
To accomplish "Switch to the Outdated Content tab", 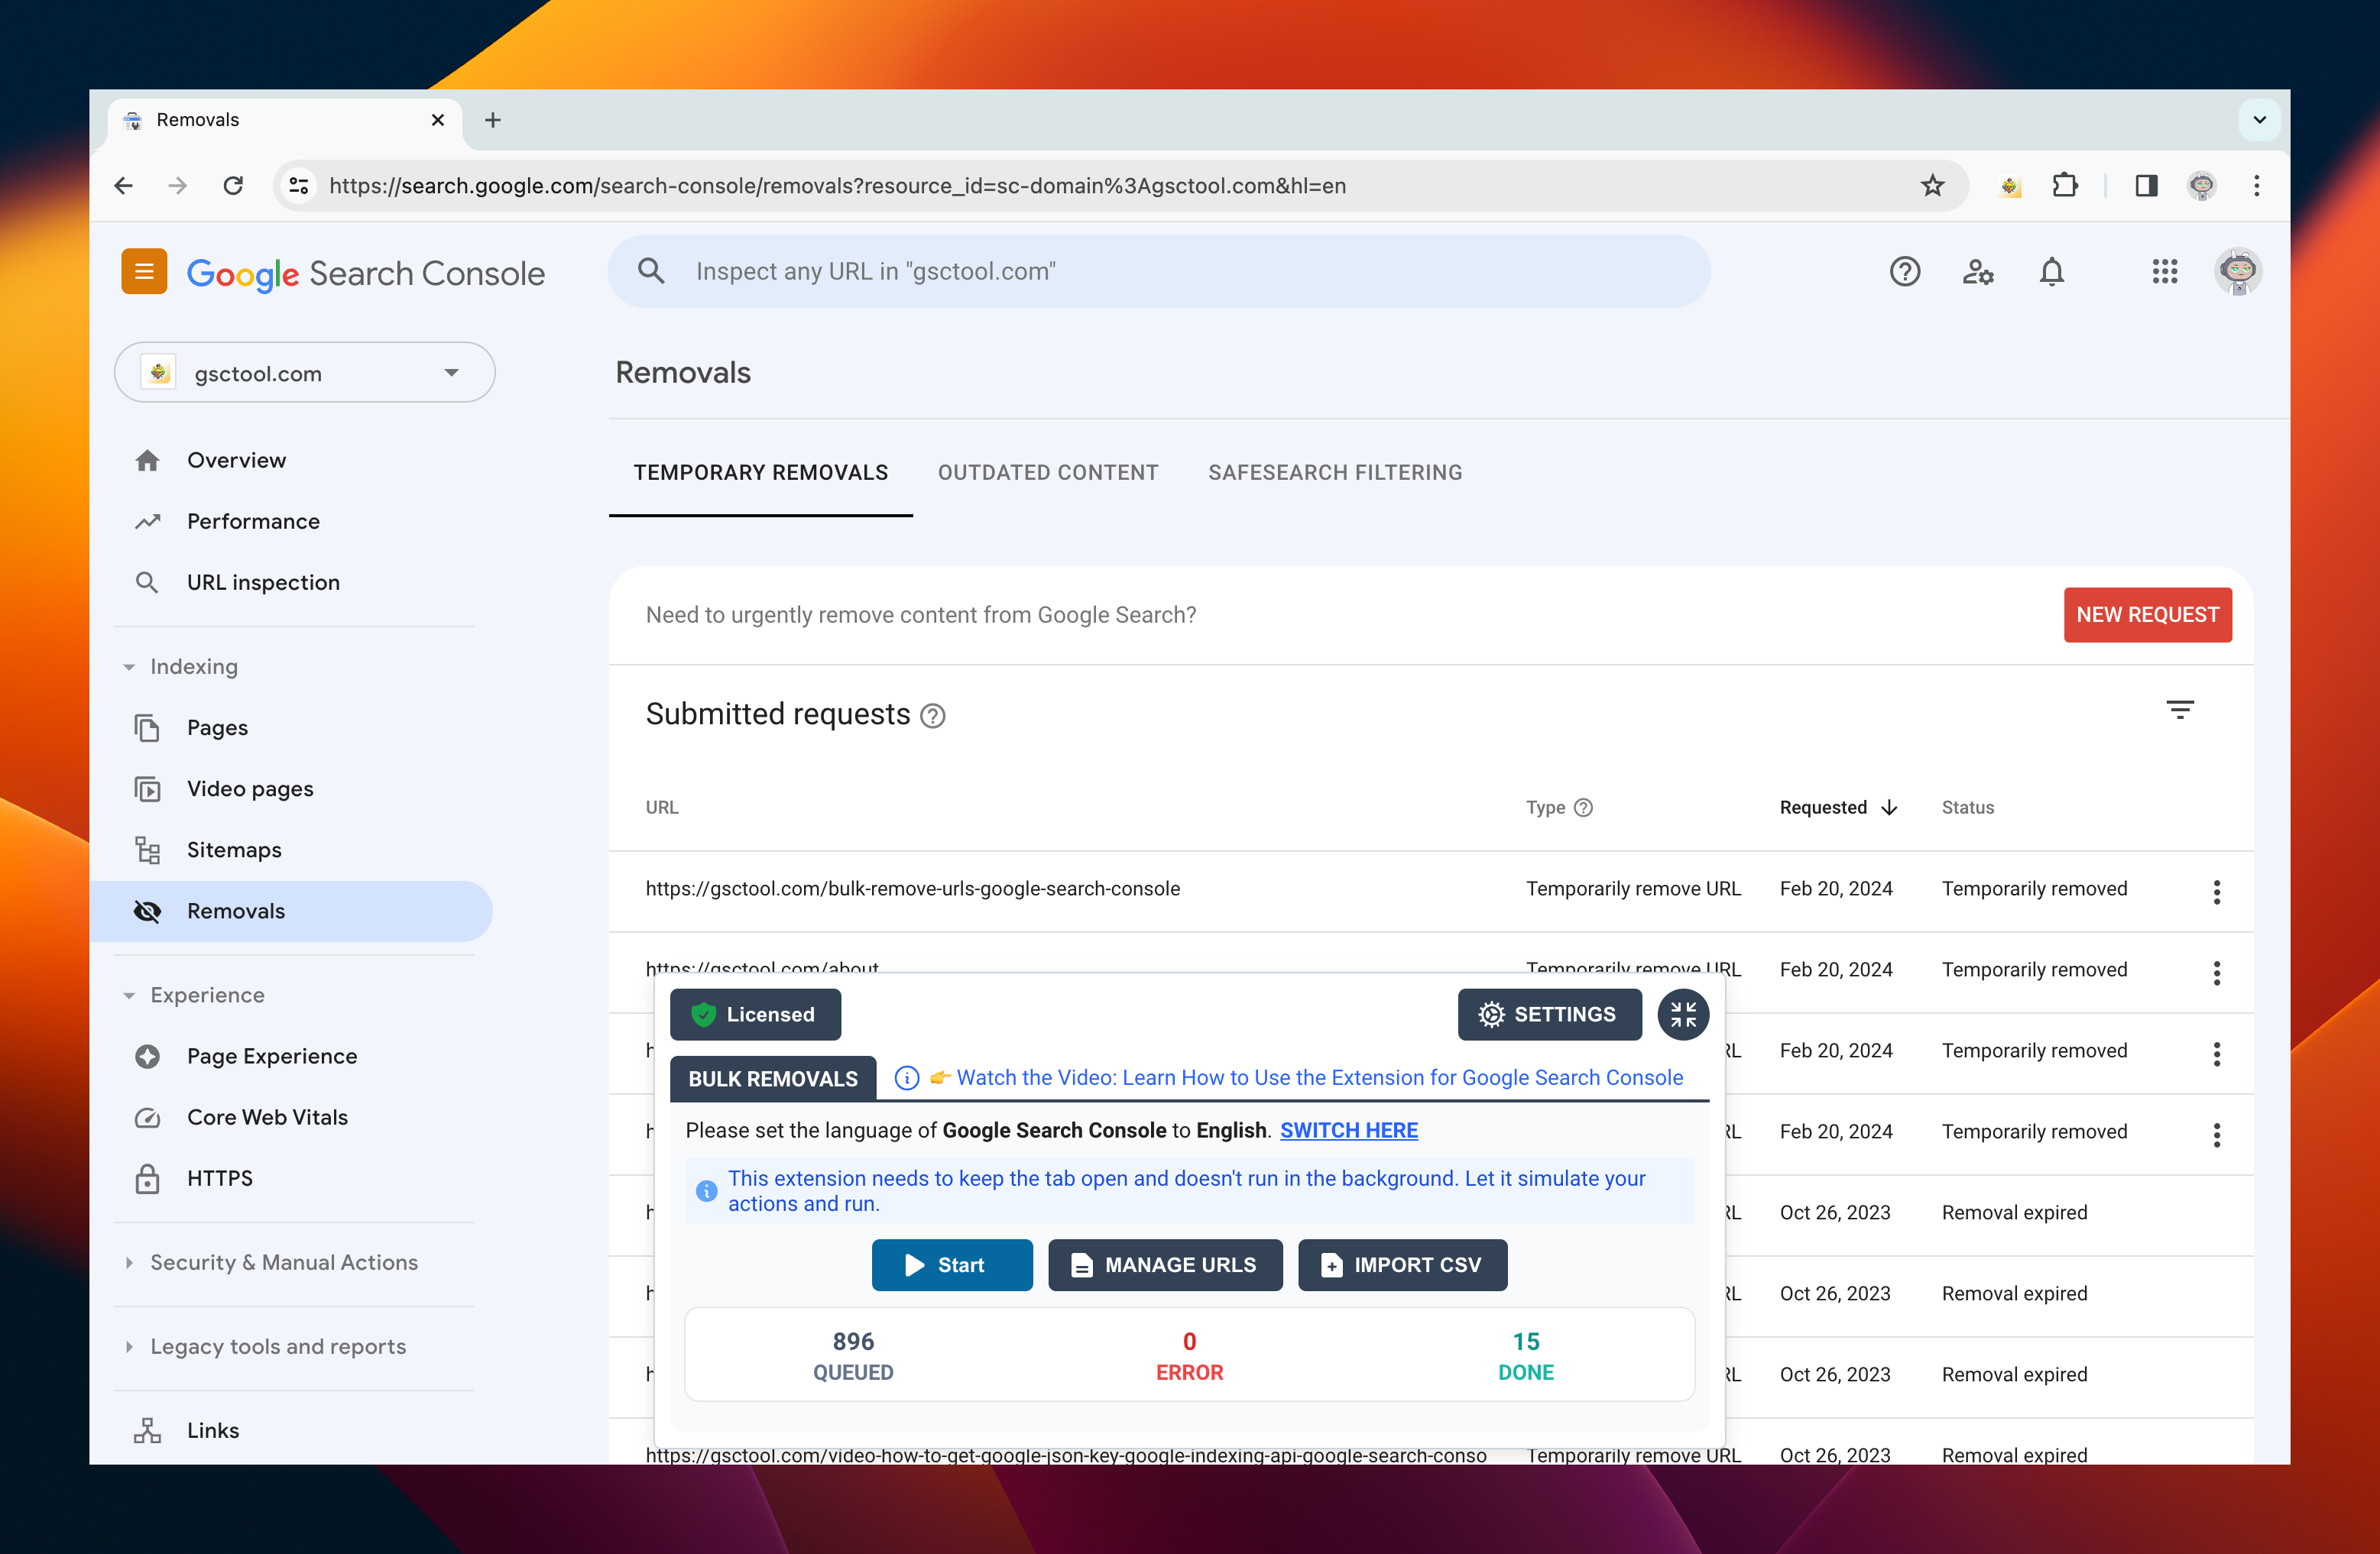I will tap(1047, 473).
